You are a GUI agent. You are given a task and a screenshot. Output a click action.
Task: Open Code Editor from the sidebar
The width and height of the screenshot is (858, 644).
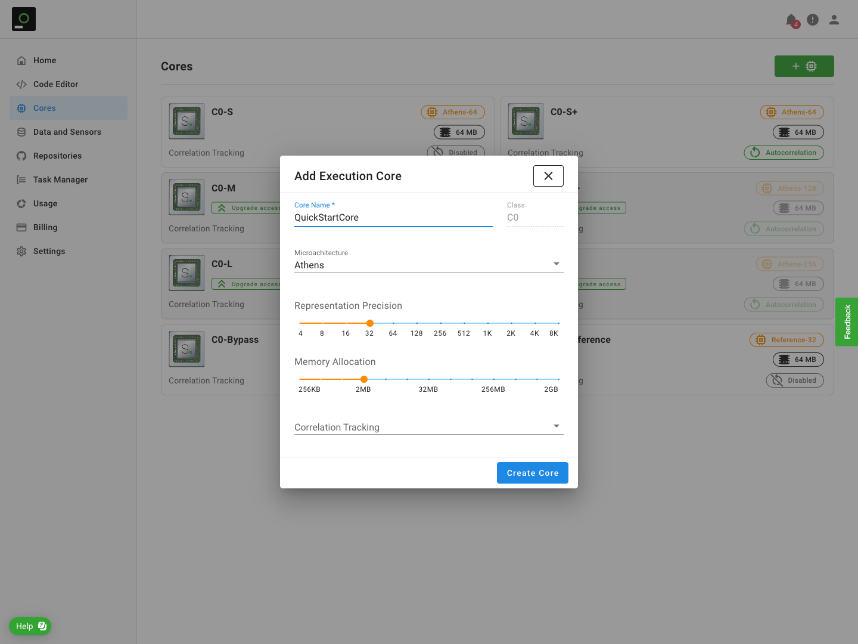[x=55, y=84]
